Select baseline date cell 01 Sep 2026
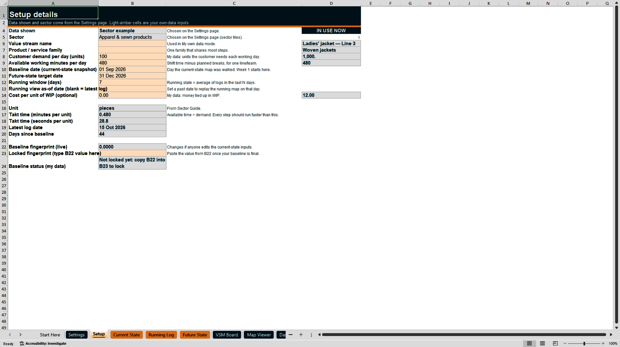This screenshot has height=347, width=620. 132,69
